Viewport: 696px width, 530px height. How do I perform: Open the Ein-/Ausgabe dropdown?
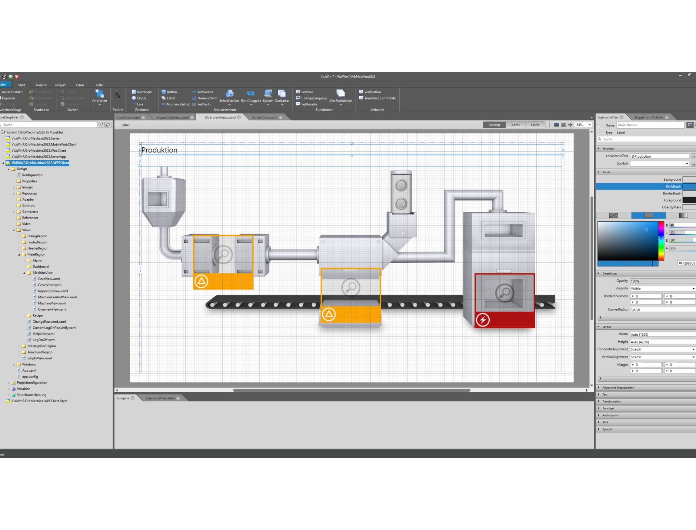click(251, 98)
